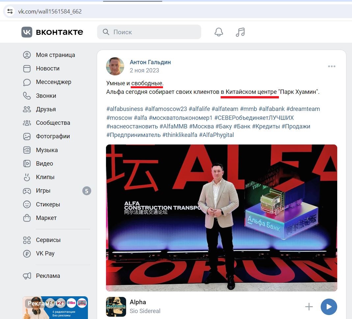Click the ВКОНТАКТЕ wordmark
352x319 pixels.
tap(60, 32)
